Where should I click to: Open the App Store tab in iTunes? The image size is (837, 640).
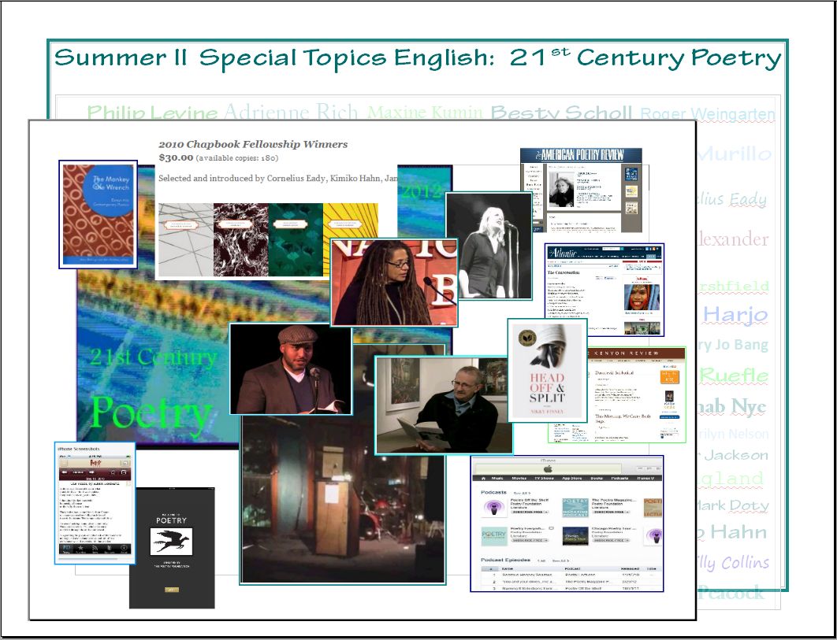(x=572, y=478)
